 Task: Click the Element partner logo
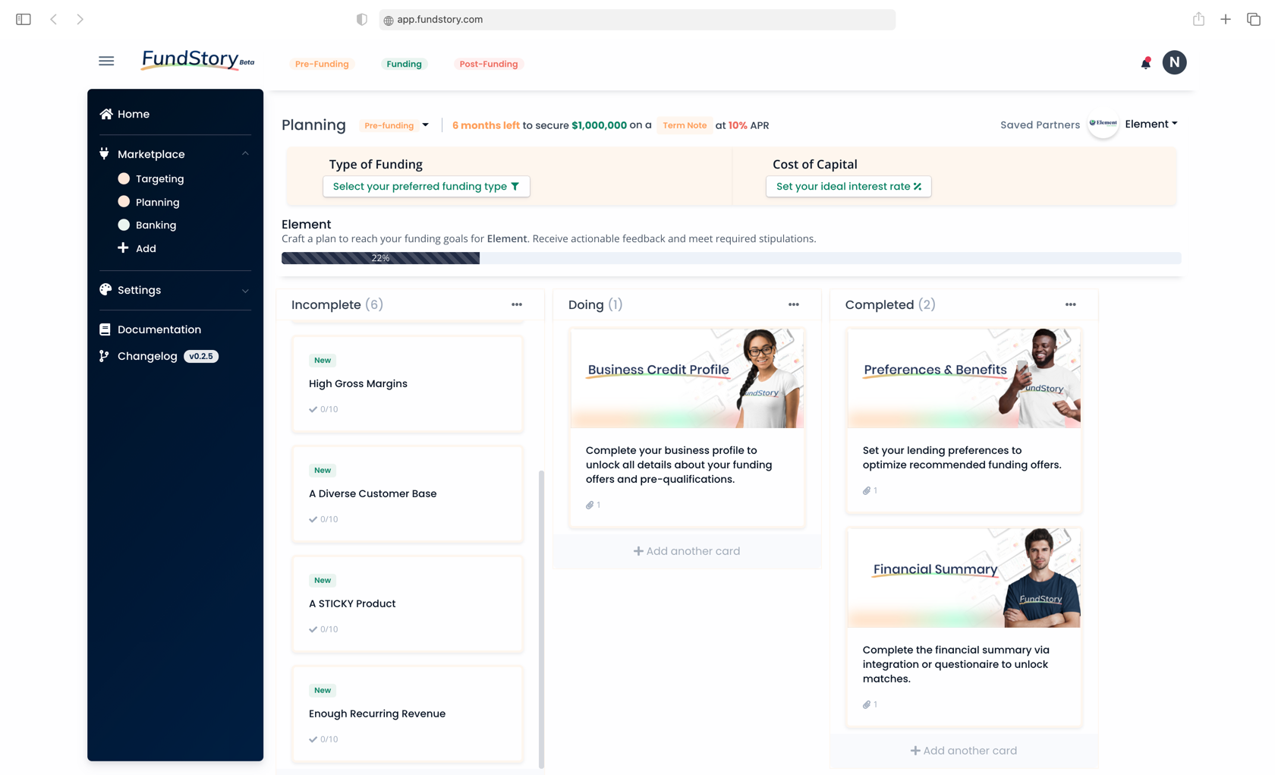[x=1103, y=124]
